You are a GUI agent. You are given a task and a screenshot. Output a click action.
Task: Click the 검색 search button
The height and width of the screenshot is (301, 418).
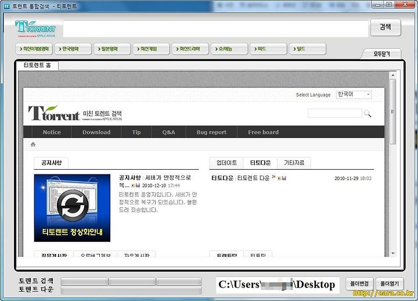(385, 27)
